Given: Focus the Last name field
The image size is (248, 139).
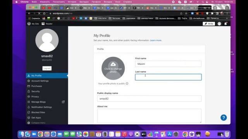Looking at the screenshot, I should (168, 77).
